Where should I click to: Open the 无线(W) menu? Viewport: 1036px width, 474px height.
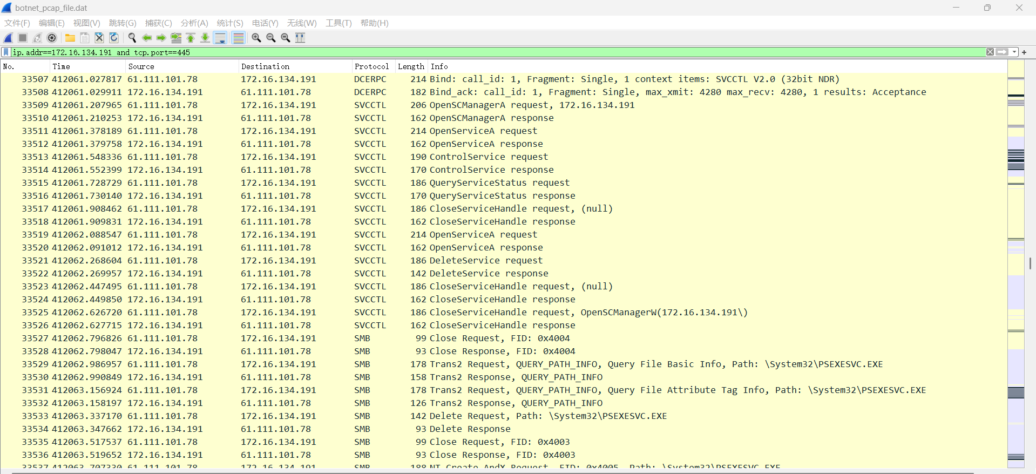click(302, 23)
